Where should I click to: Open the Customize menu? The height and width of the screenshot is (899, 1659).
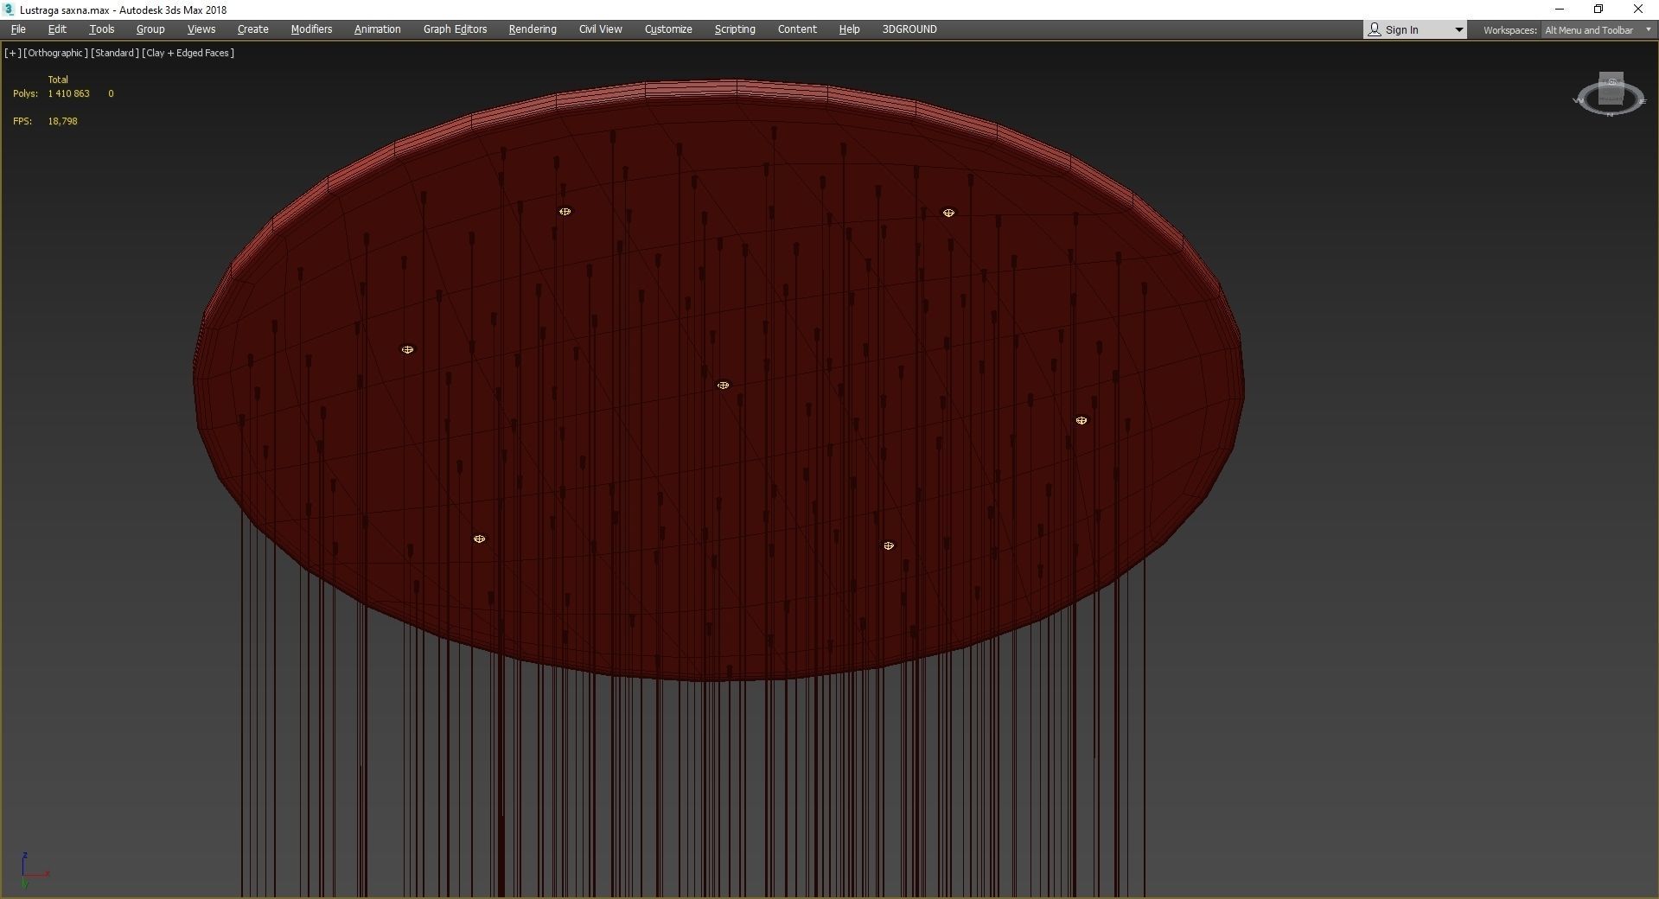click(x=668, y=29)
